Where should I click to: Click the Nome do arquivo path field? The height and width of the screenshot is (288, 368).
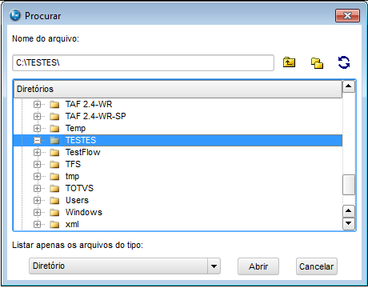point(143,62)
